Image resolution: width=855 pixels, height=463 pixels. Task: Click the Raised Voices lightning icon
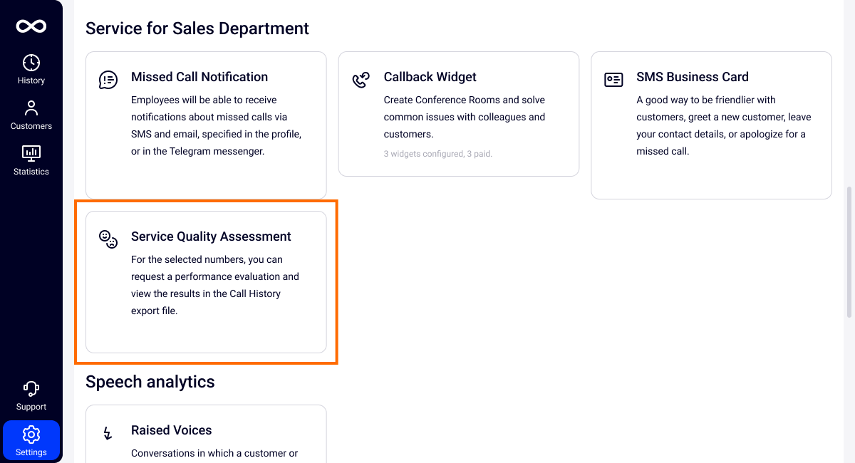pos(108,433)
